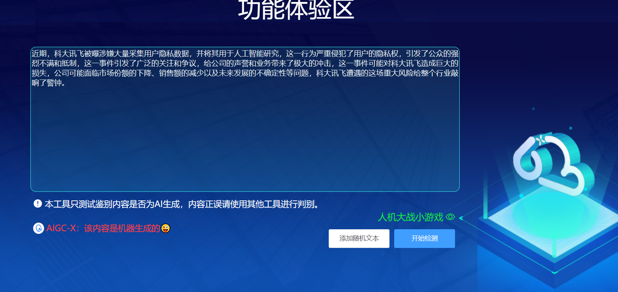This screenshot has height=292, width=618.
Task: Click the AIGC-X logo icon
Action: pyautogui.click(x=39, y=228)
